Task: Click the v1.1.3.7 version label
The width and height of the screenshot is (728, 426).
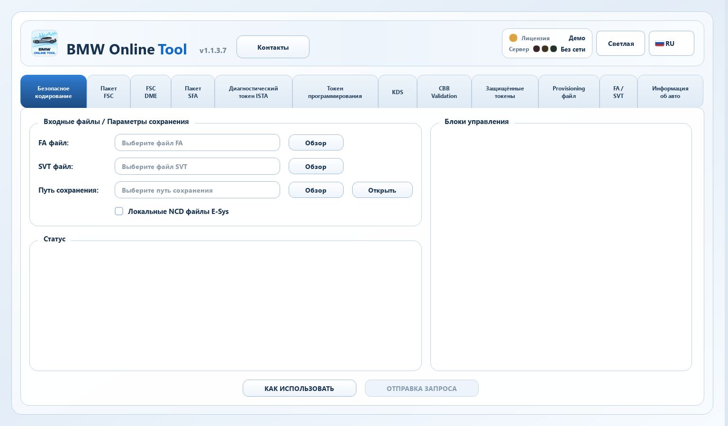Action: click(213, 51)
